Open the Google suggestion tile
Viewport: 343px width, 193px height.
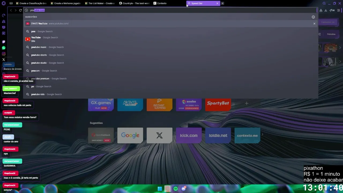[130, 135]
